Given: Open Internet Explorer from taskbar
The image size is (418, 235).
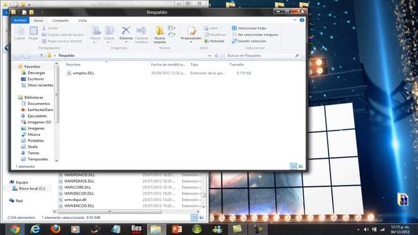Looking at the screenshot, I should pyautogui.click(x=35, y=229).
